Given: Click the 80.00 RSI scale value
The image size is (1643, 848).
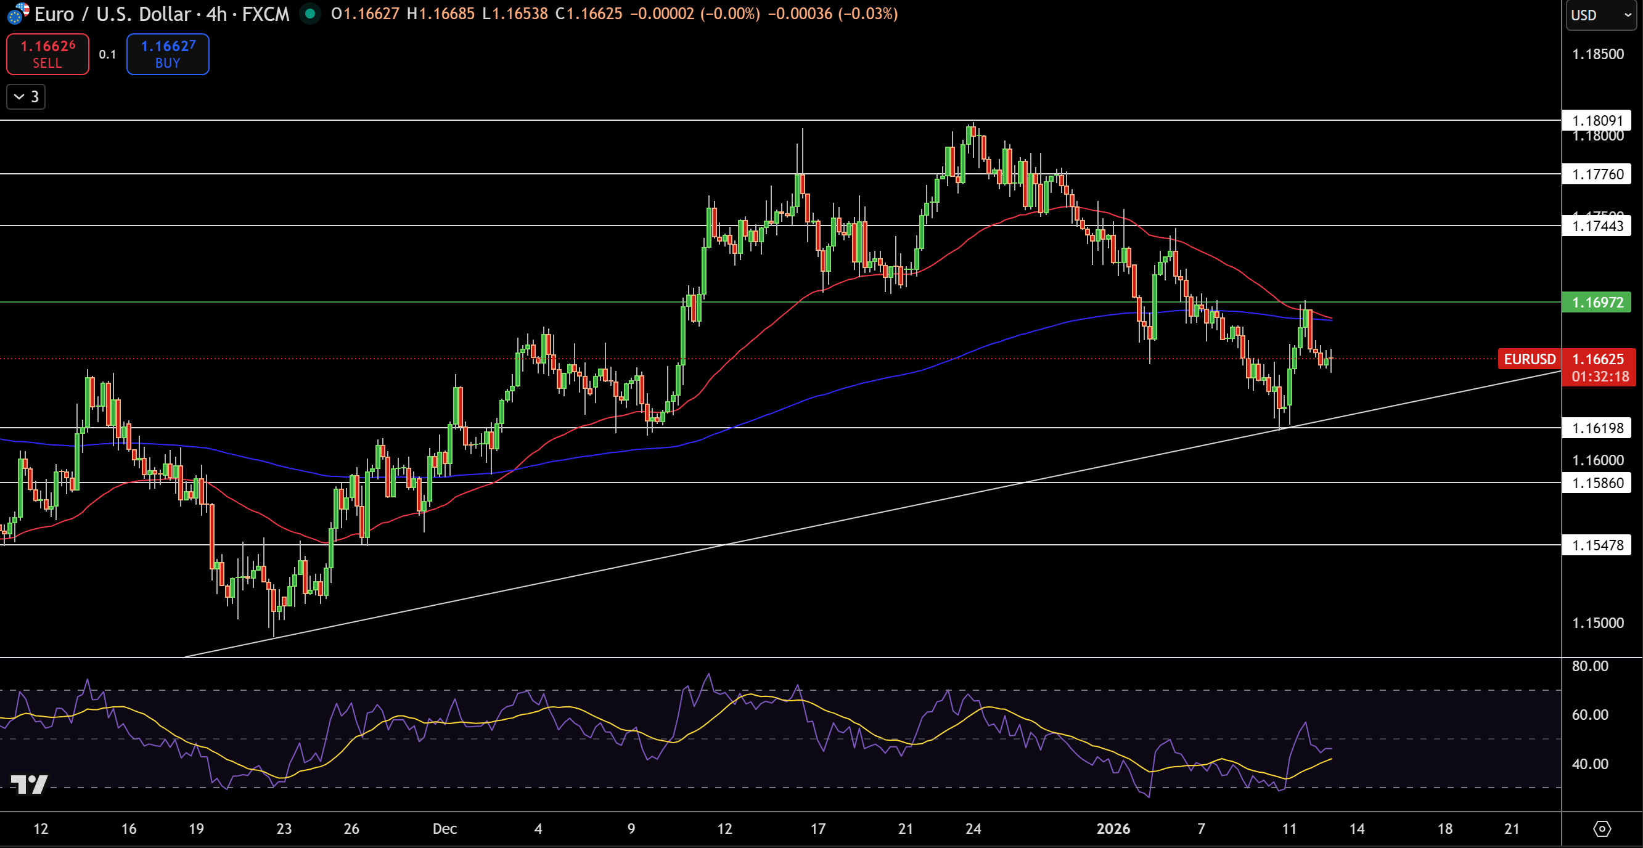Looking at the screenshot, I should [1589, 666].
